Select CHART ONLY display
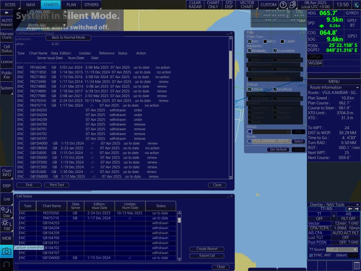Viewport: 361px width, 271px height. click(x=213, y=5)
